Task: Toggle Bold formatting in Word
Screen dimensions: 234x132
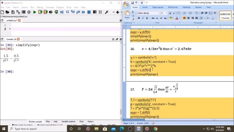Action: coord(139,18)
